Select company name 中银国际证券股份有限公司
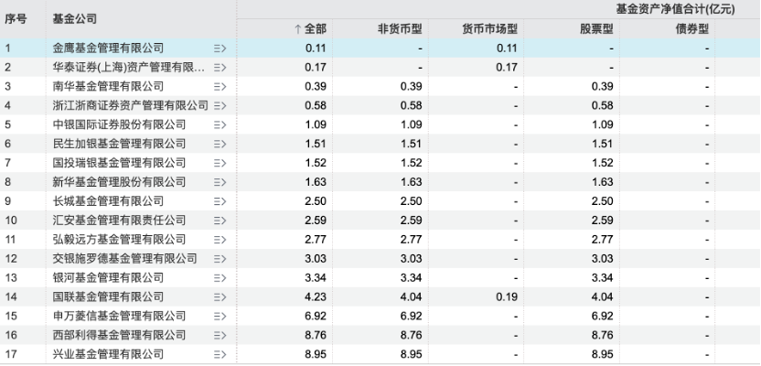Image resolution: width=761 pixels, height=366 pixels. coord(120,124)
